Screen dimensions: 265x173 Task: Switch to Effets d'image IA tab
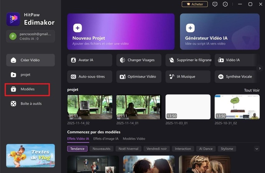point(106,138)
